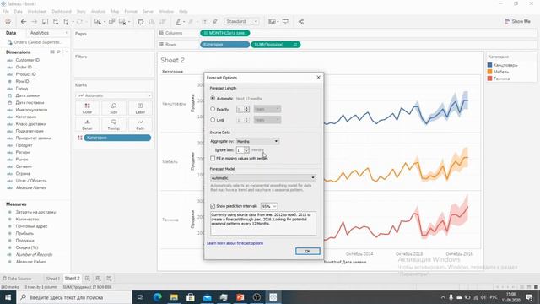540x304 pixels.
Task: Click the blue swatch in category legend
Action: coord(489,65)
